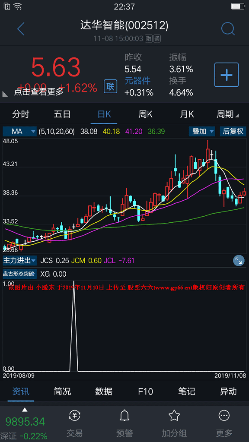
Task: Toggle 后复权 price adjustment
Action: 233,131
